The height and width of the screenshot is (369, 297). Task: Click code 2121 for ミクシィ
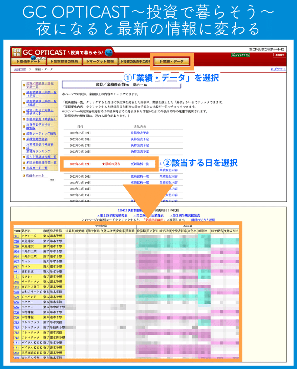[16, 277]
